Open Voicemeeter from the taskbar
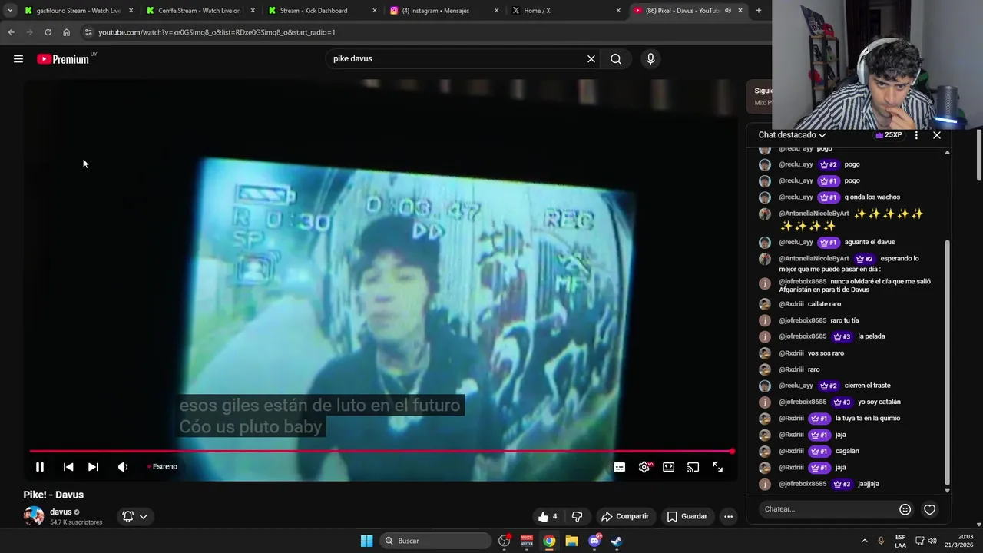983x553 pixels. coord(527,541)
